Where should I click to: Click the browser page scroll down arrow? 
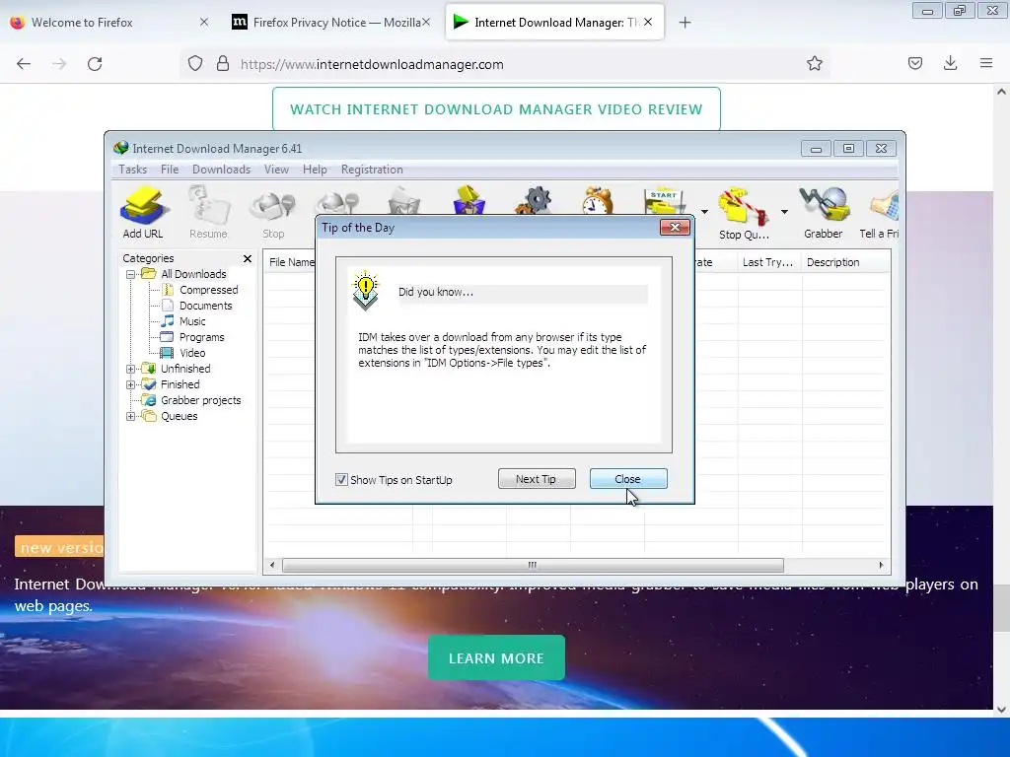click(1001, 710)
